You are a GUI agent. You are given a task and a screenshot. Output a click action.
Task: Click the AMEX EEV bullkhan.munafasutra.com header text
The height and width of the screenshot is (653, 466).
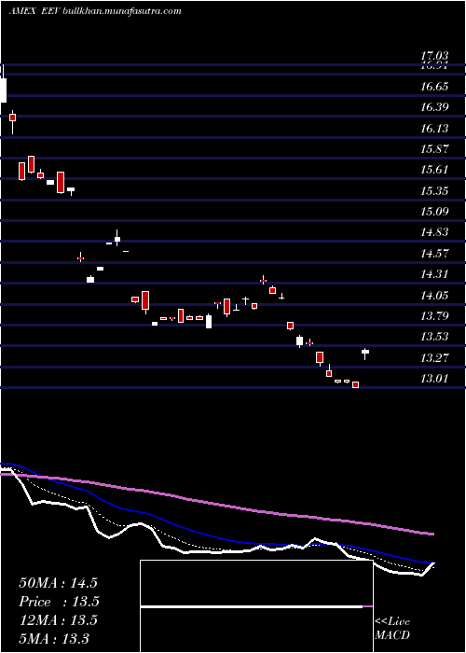coord(95,11)
